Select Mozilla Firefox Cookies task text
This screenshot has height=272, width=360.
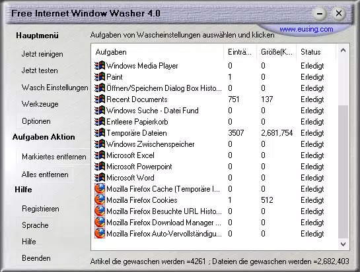(142, 200)
